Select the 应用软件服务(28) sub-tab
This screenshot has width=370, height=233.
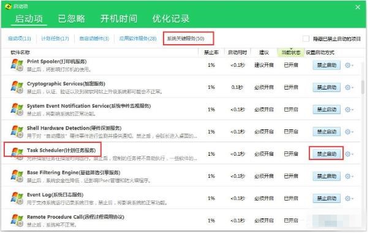pos(138,39)
